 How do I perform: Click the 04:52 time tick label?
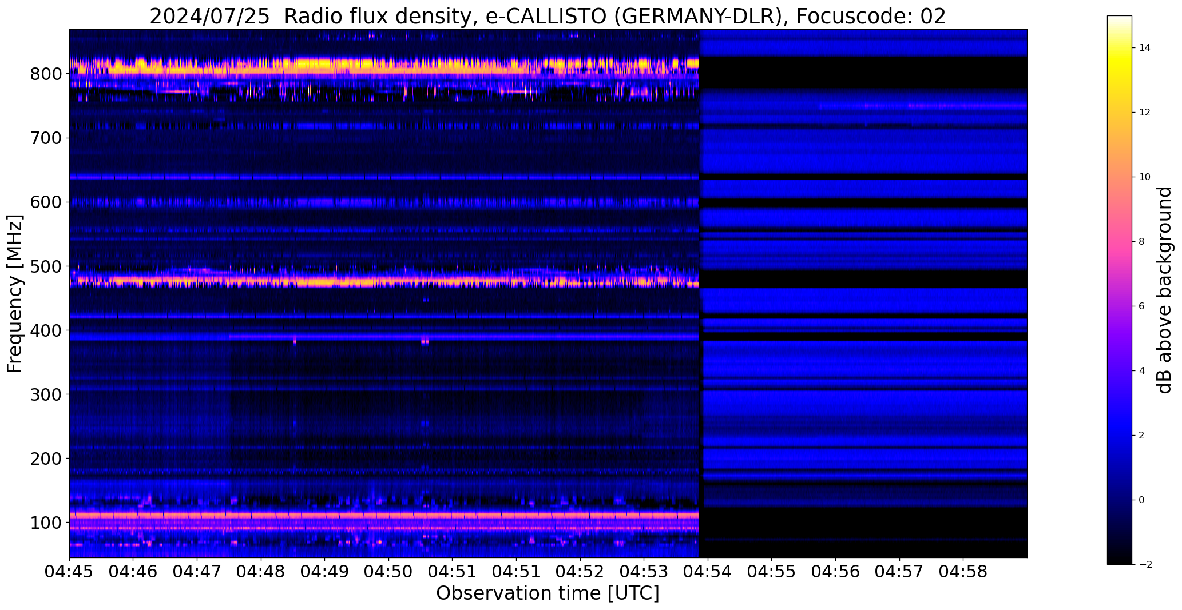tap(581, 572)
